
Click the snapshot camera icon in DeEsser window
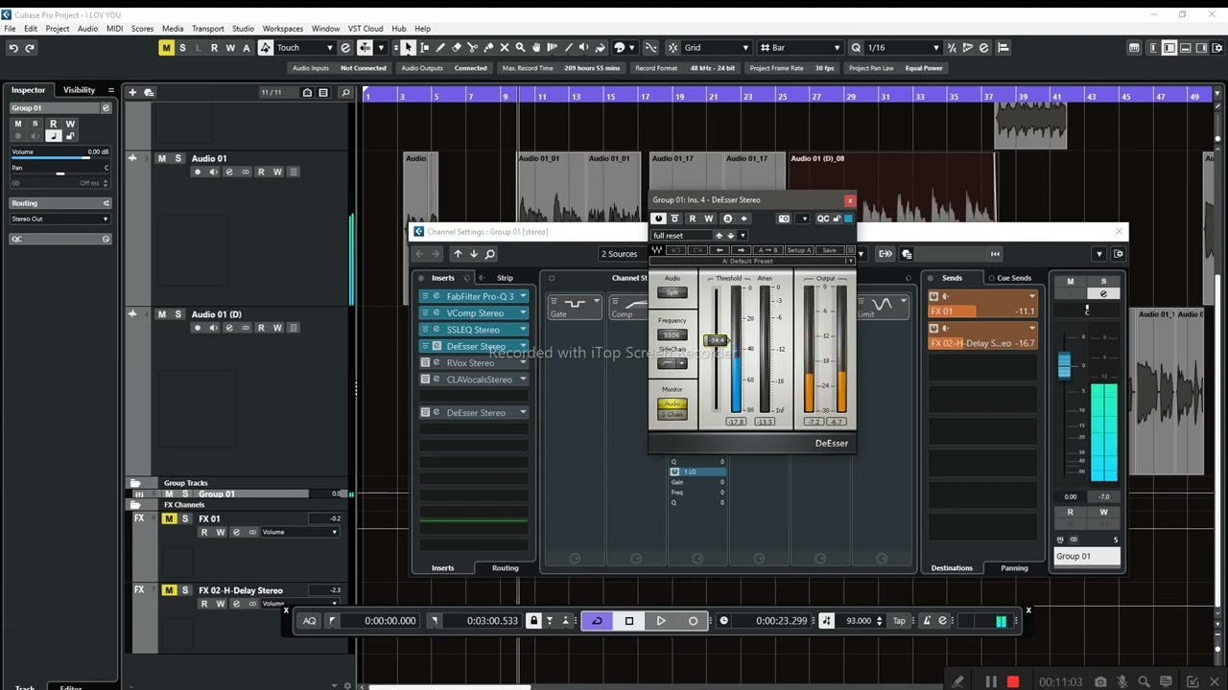point(784,218)
